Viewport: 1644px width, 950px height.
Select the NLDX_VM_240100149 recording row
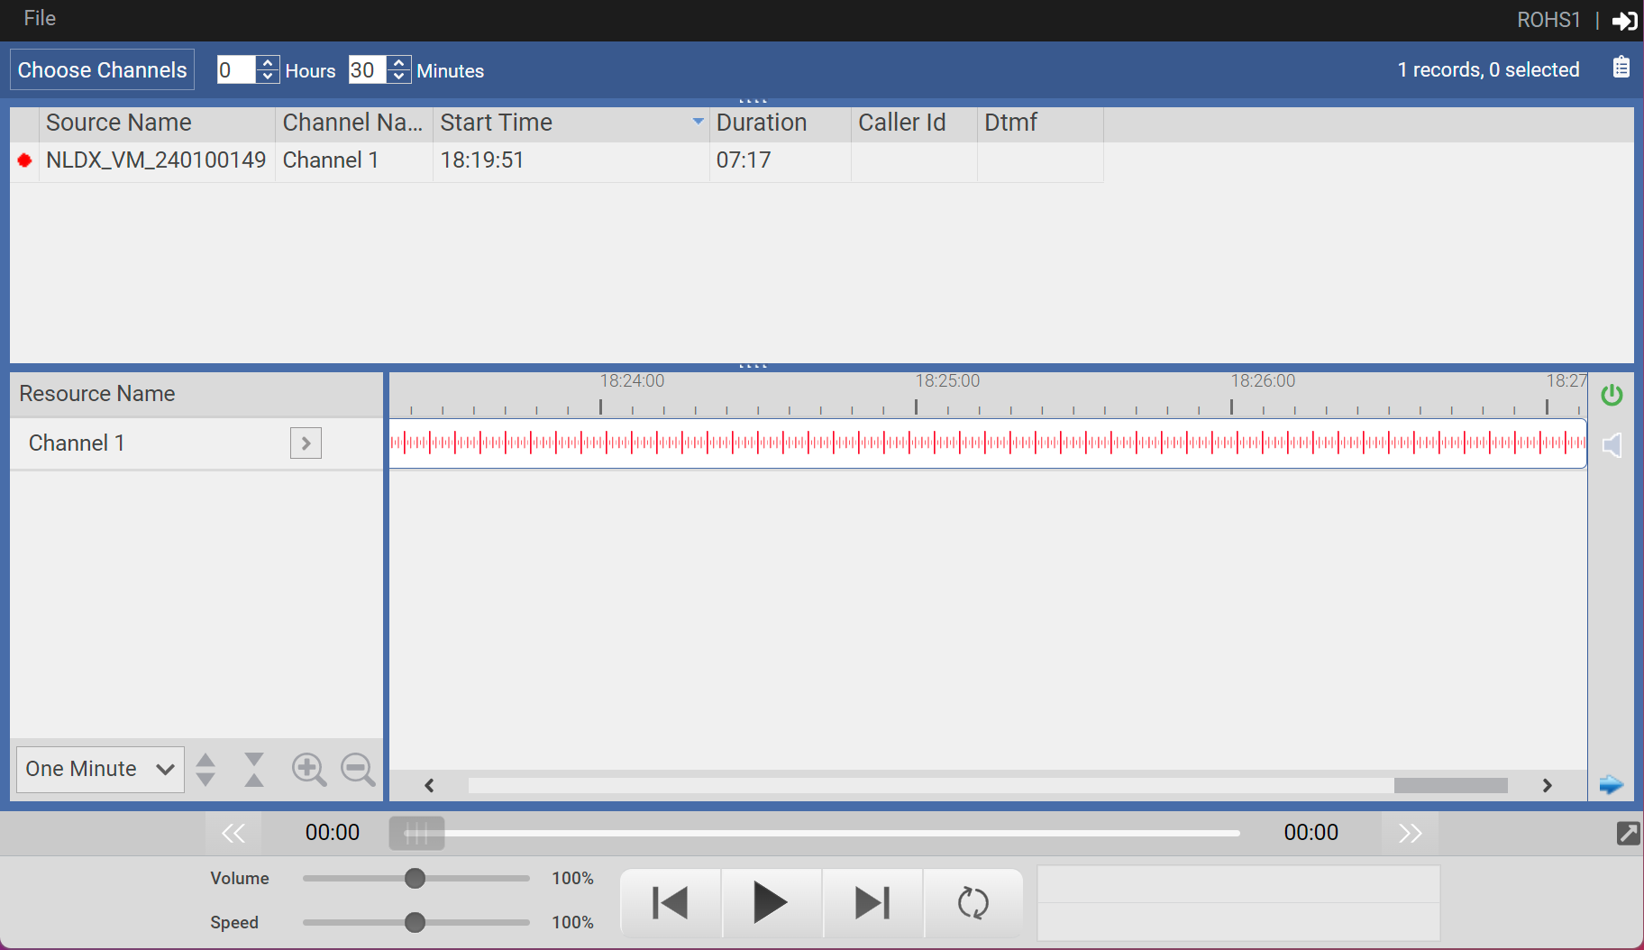click(156, 160)
